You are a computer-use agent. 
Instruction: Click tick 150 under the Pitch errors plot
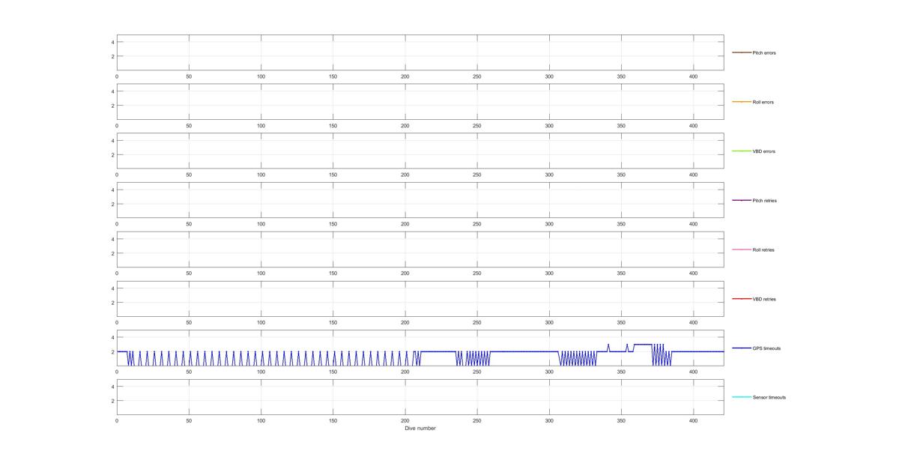(333, 76)
